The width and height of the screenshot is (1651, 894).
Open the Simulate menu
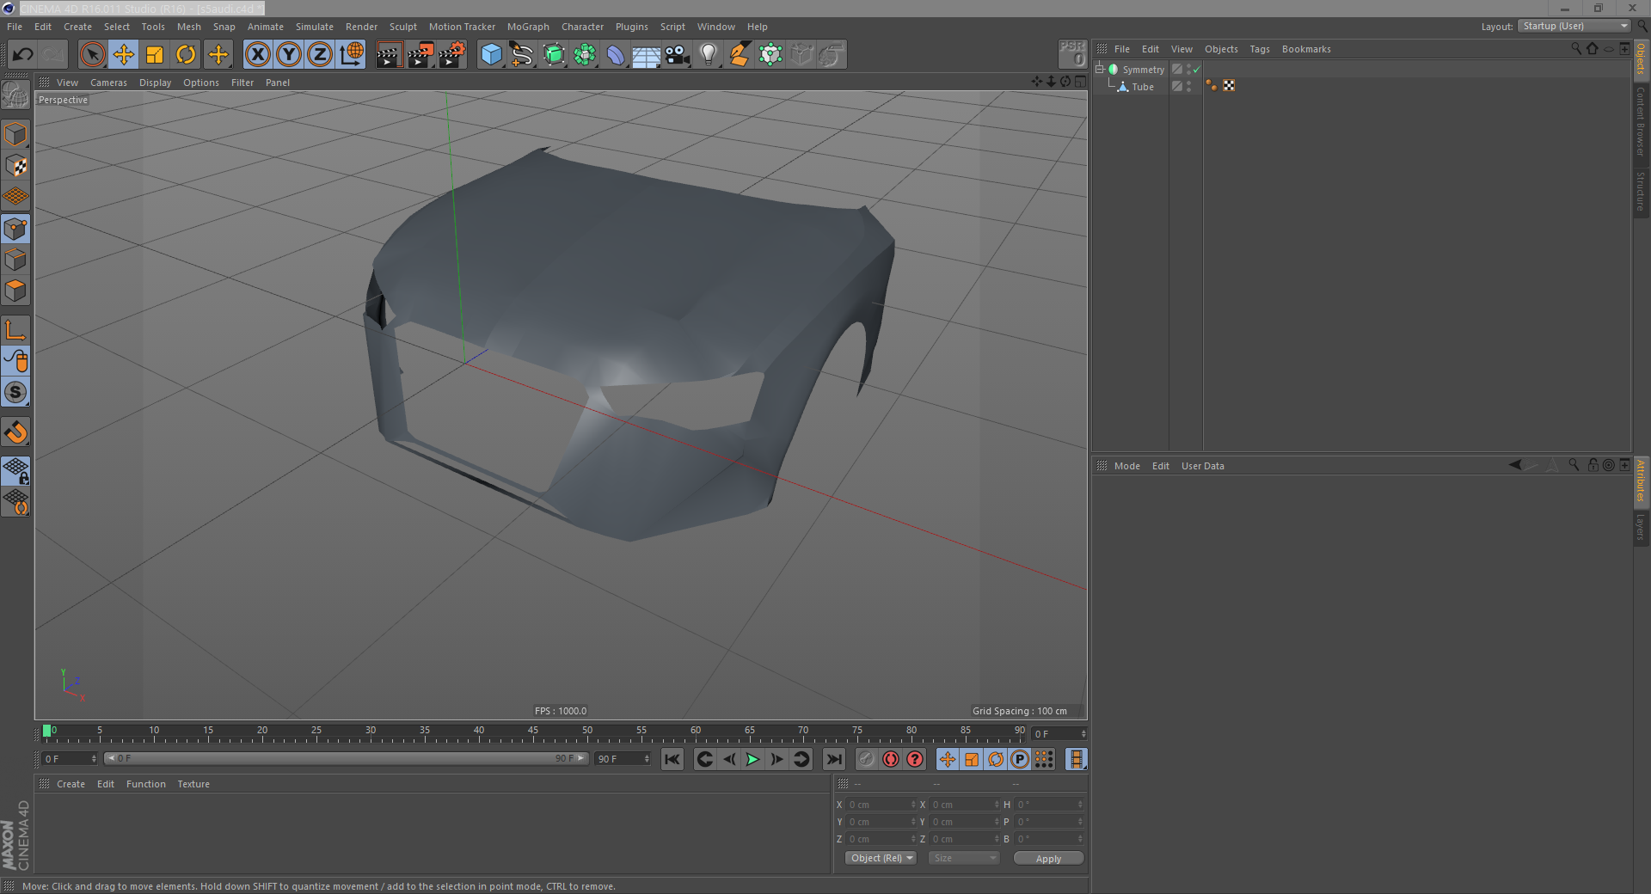(x=315, y=27)
